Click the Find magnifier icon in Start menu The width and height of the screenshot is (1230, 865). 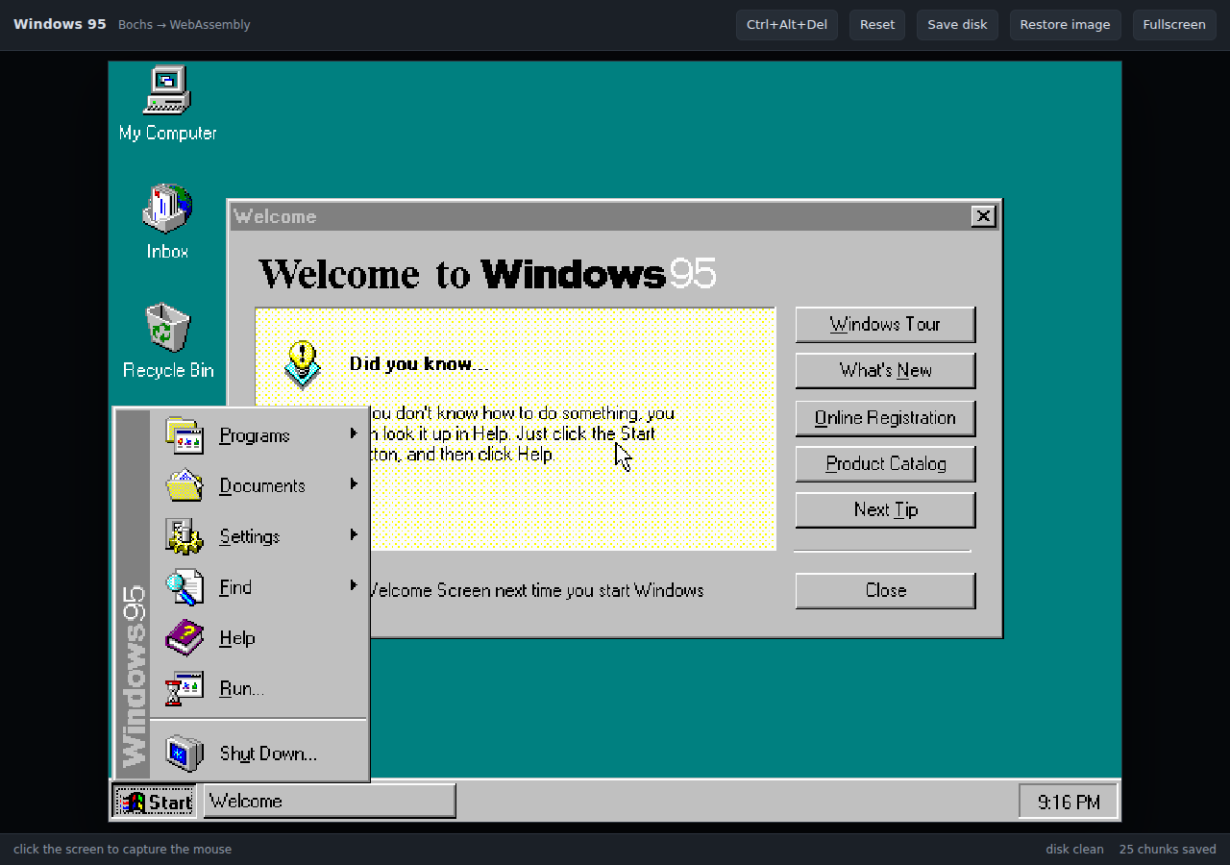point(184,587)
